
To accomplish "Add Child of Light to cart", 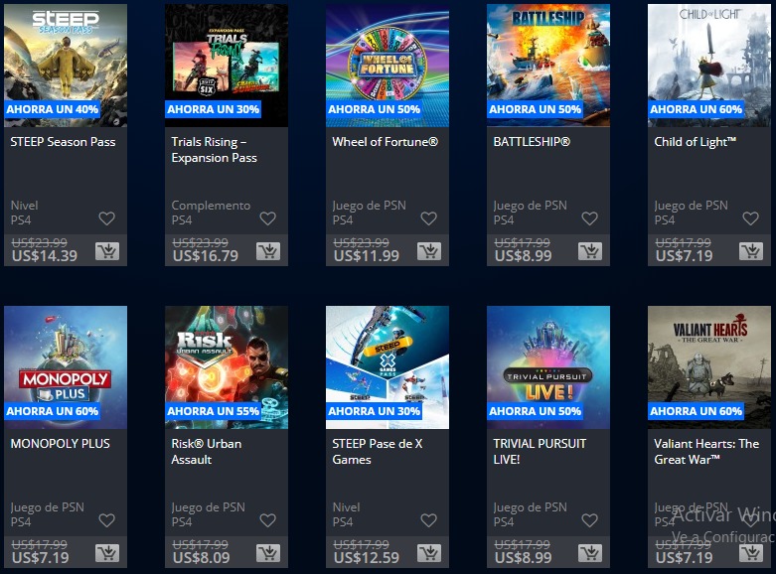I will coord(751,251).
